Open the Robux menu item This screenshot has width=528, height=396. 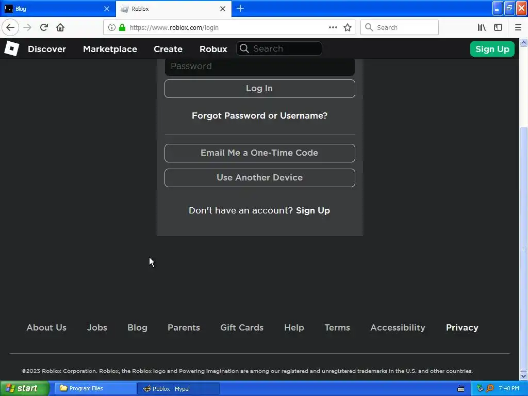click(213, 49)
